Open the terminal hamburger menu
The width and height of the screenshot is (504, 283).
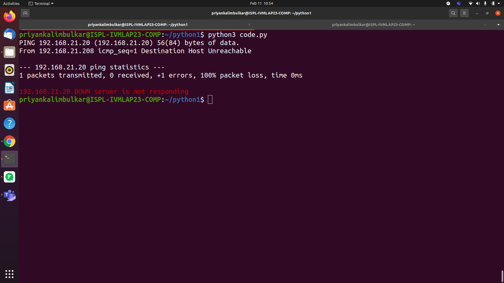(x=464, y=13)
